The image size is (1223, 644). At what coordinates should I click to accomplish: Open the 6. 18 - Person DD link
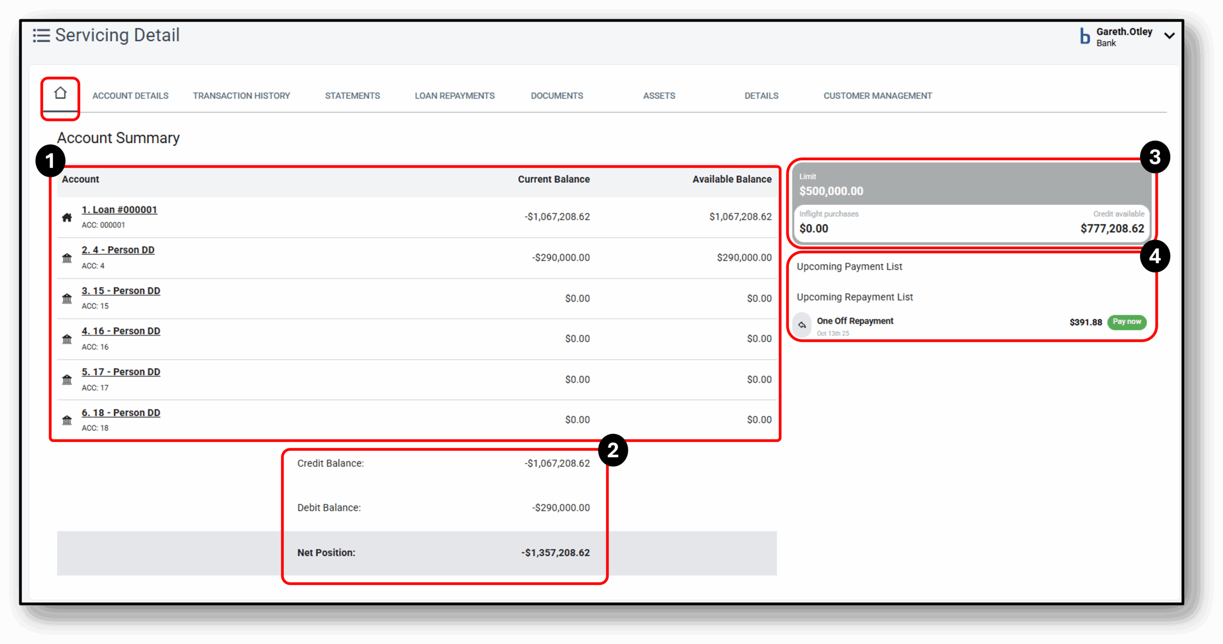click(x=120, y=413)
